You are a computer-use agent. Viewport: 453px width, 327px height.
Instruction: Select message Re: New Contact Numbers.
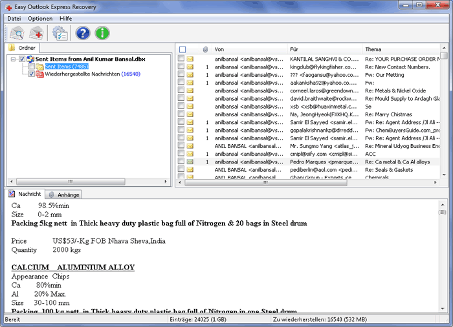coord(397,67)
